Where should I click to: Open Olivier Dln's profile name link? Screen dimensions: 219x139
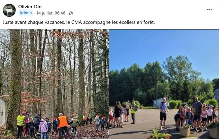tap(30, 7)
